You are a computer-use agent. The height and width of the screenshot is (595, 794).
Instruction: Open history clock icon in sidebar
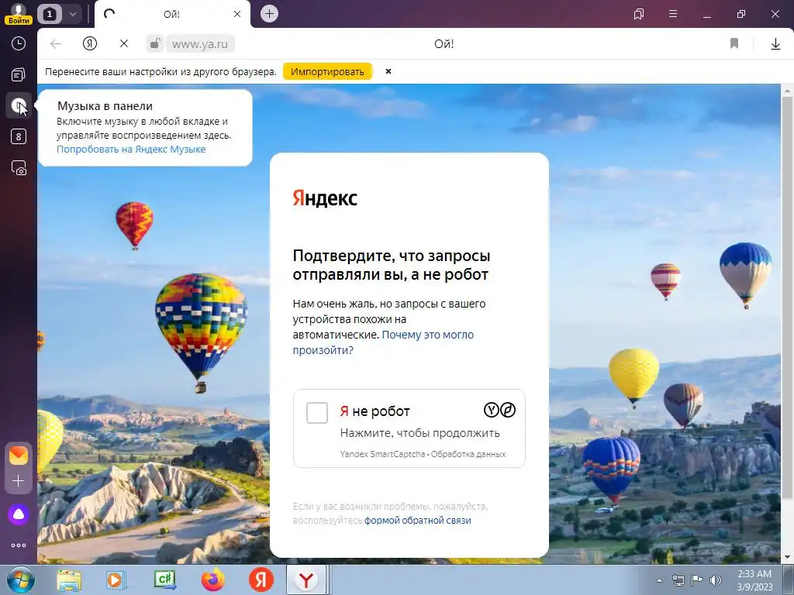point(19,43)
